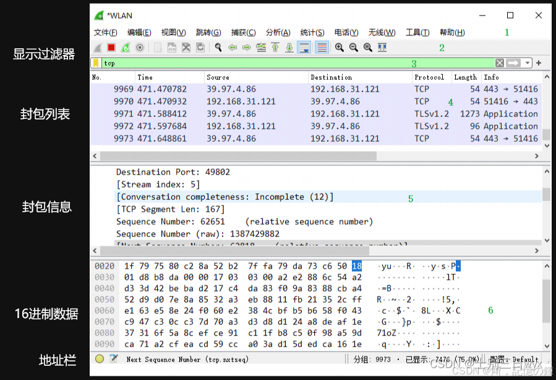
Task: Sort packets by Time column header
Action: click(169, 77)
